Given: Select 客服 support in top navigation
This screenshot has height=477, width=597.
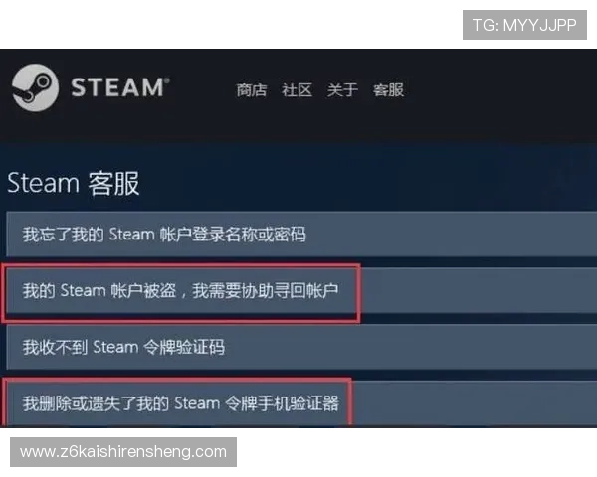Looking at the screenshot, I should click(388, 90).
